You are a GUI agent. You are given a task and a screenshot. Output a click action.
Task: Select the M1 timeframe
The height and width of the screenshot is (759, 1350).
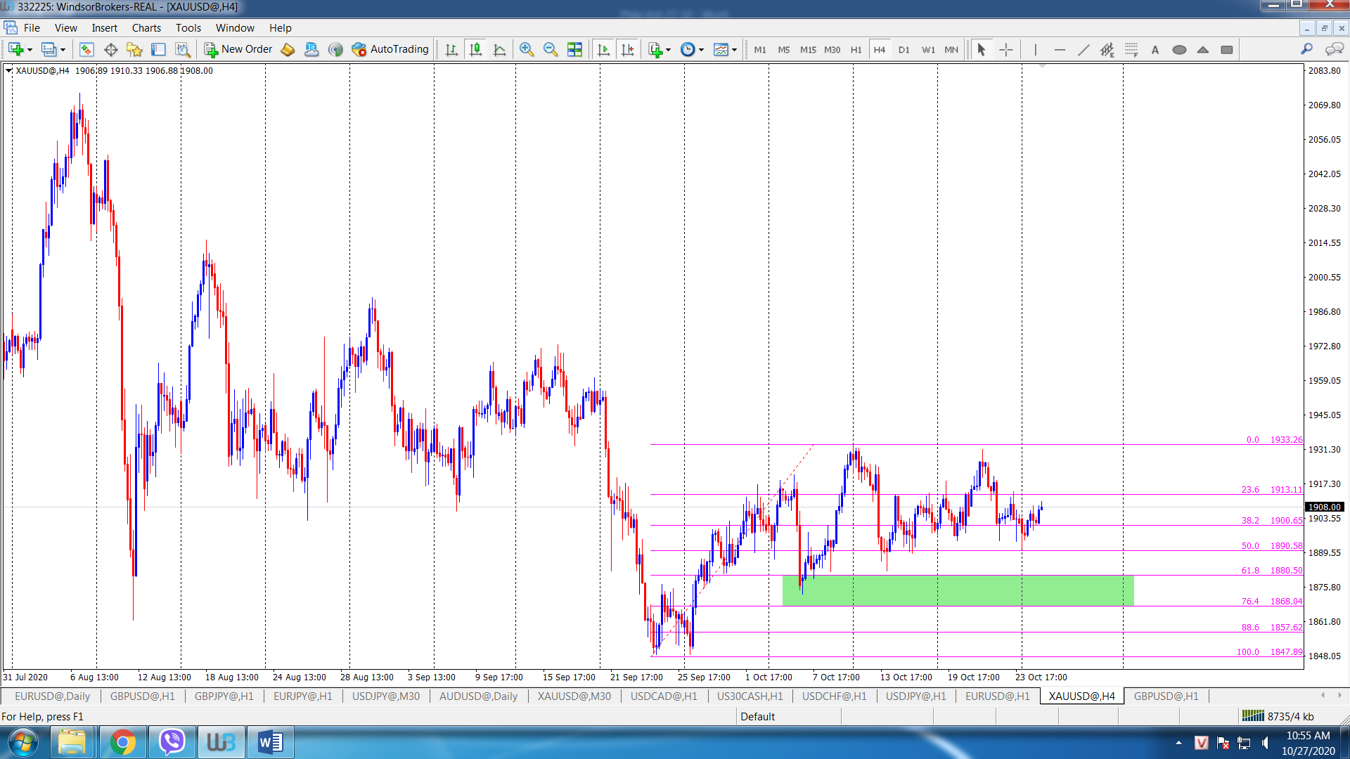[760, 50]
